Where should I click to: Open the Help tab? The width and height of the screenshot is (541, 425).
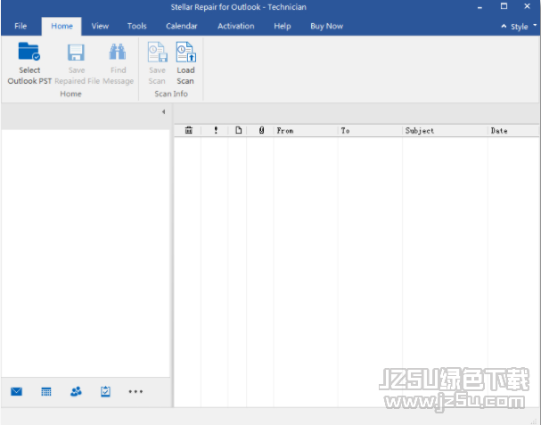point(283,26)
